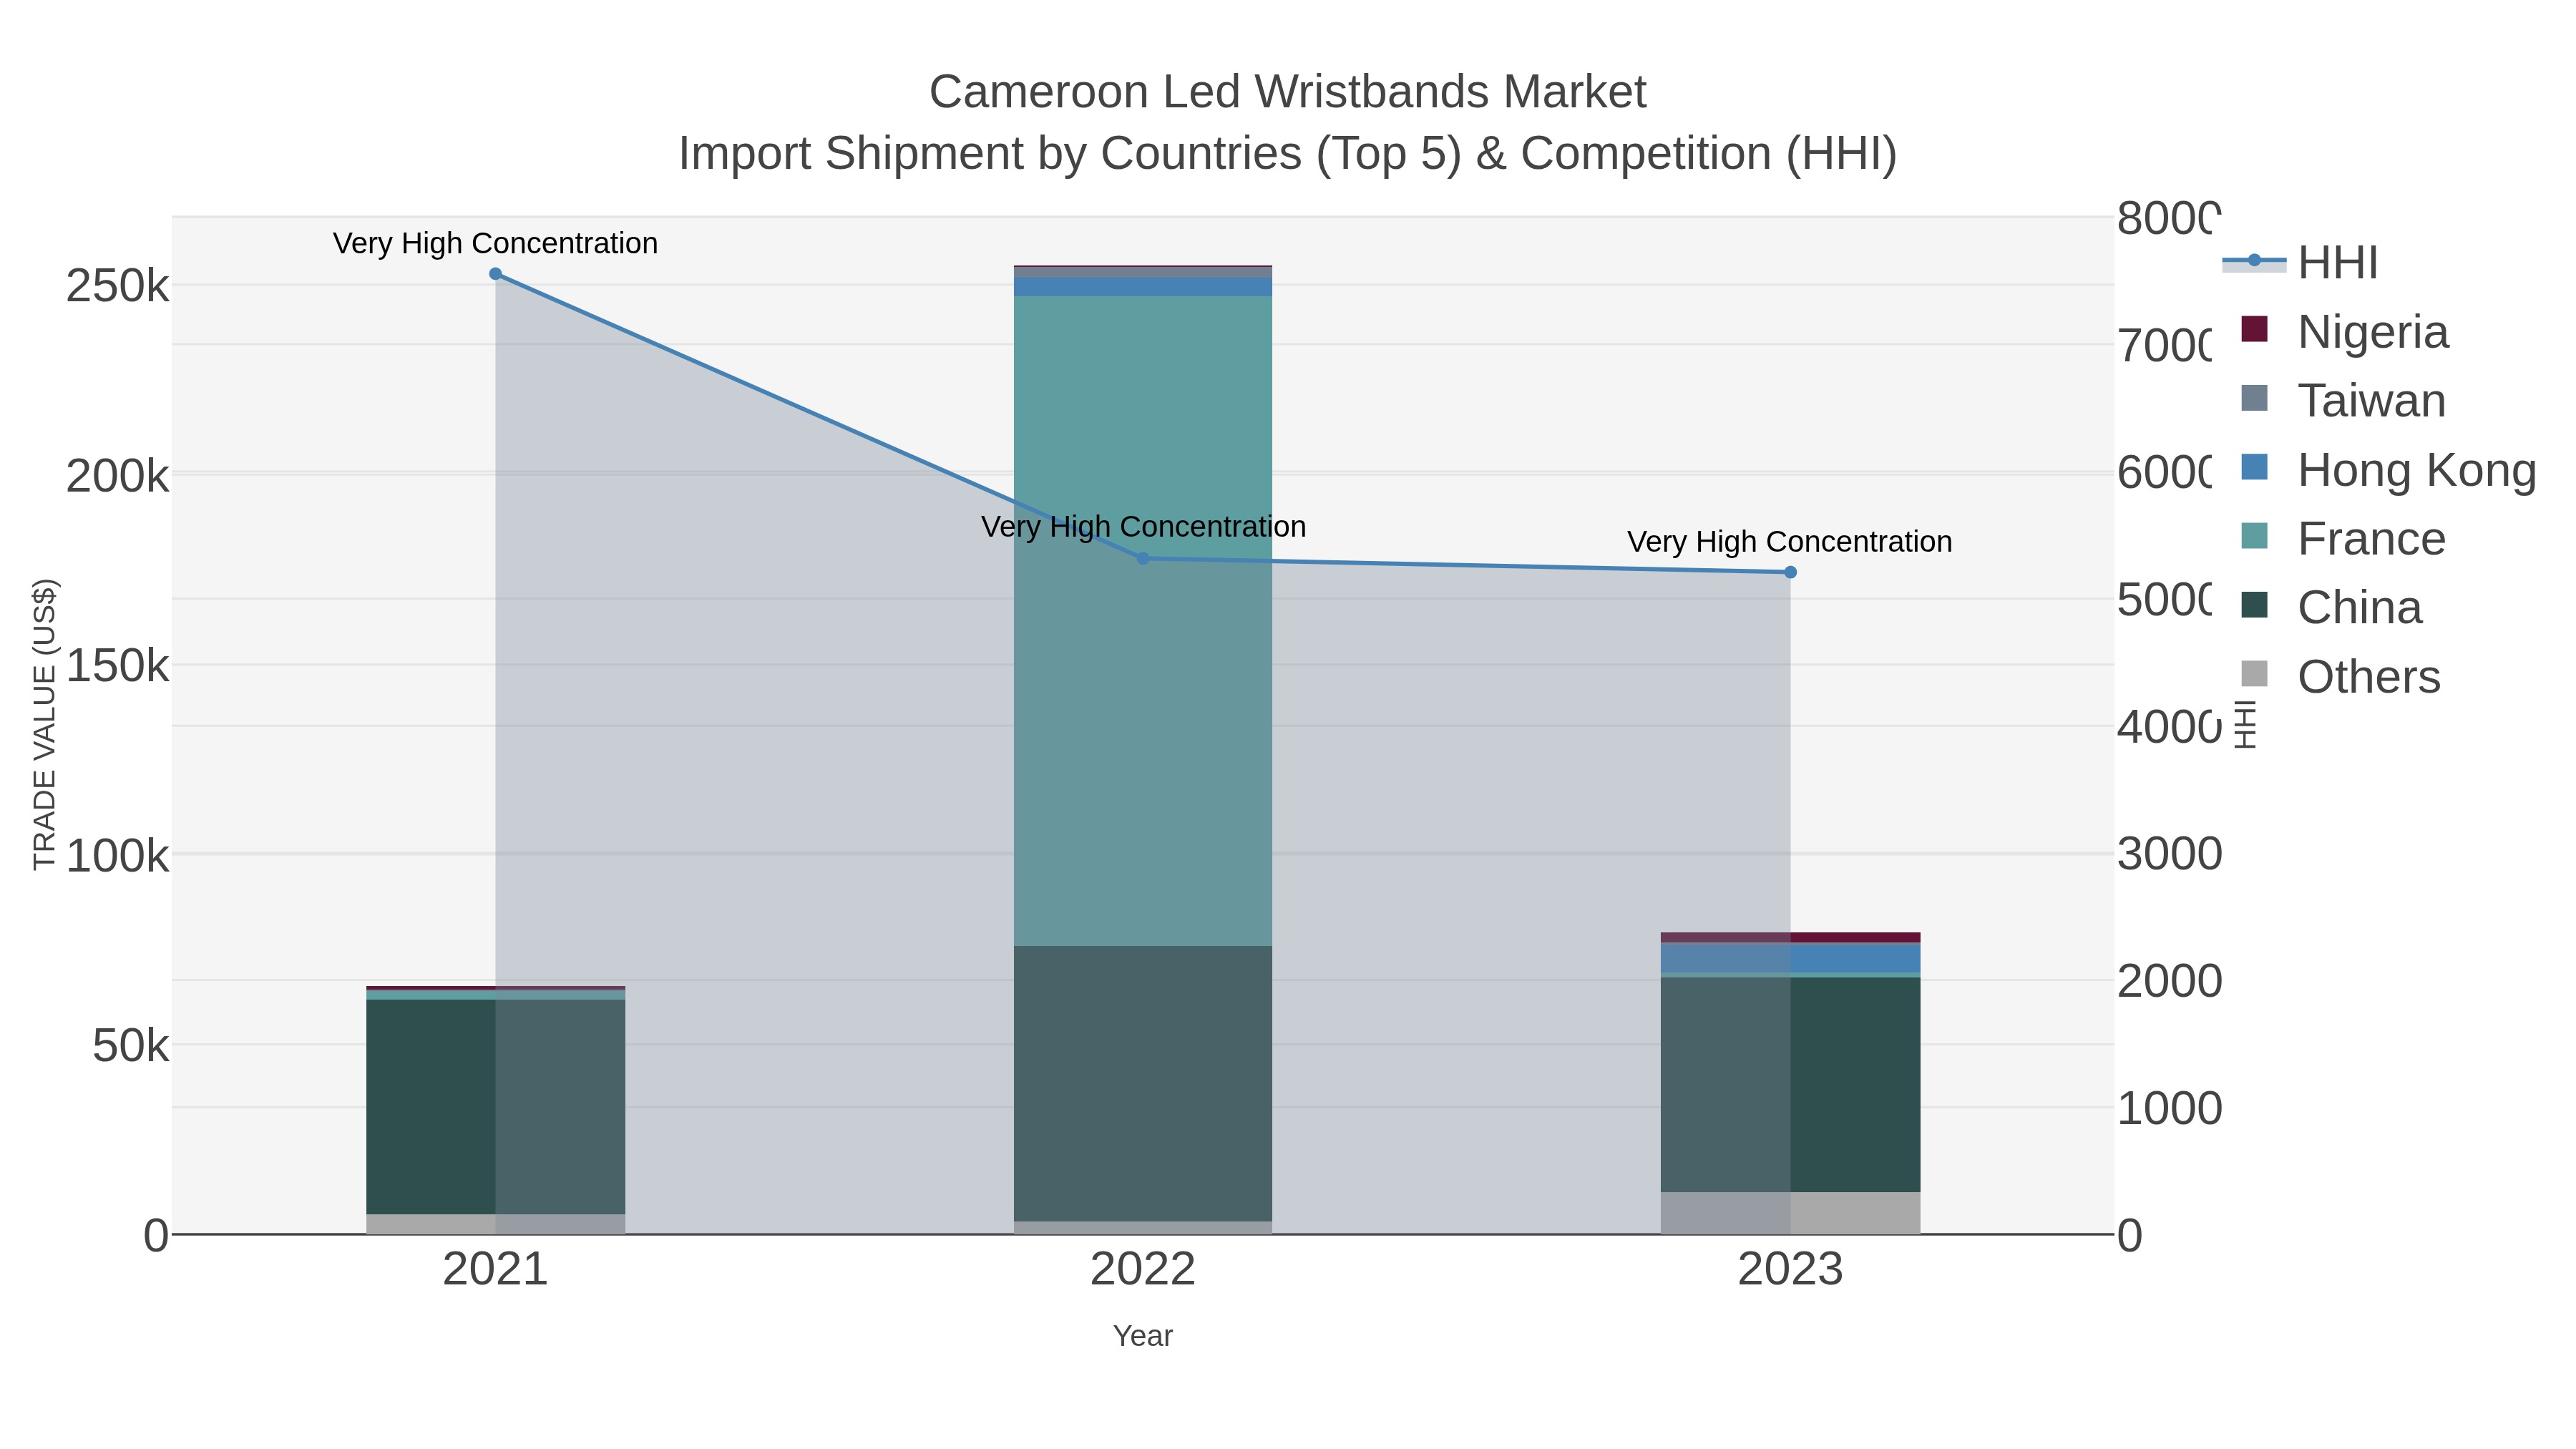
Task: Click the HHI line marker legend icon
Action: pos(2254,261)
